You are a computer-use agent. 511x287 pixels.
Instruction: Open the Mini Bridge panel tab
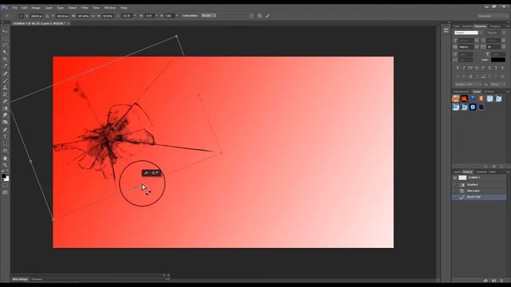tap(20, 279)
